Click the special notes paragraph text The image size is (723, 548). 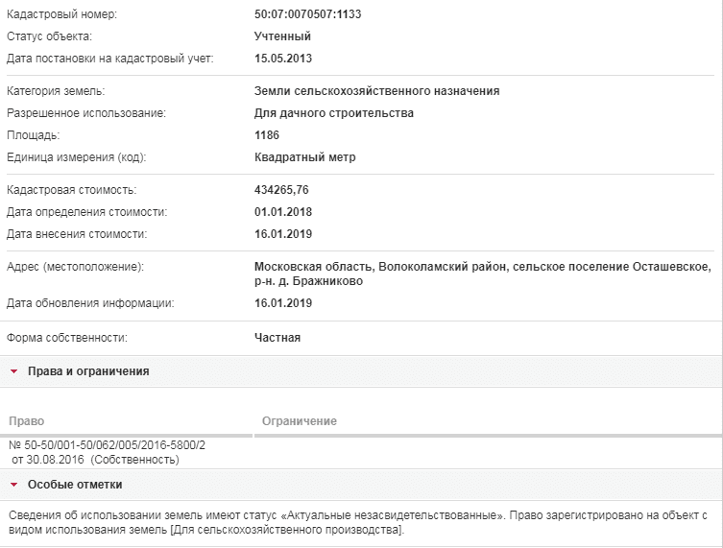[x=358, y=523]
